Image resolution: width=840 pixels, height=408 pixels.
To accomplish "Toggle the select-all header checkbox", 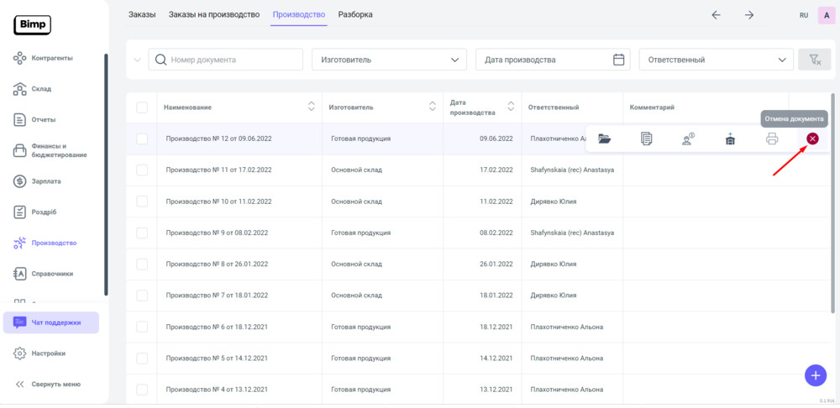I will 142,107.
